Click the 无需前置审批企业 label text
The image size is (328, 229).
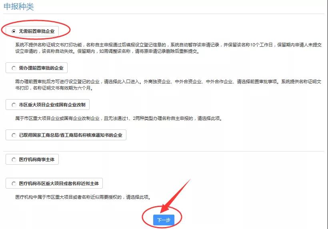[37, 31]
